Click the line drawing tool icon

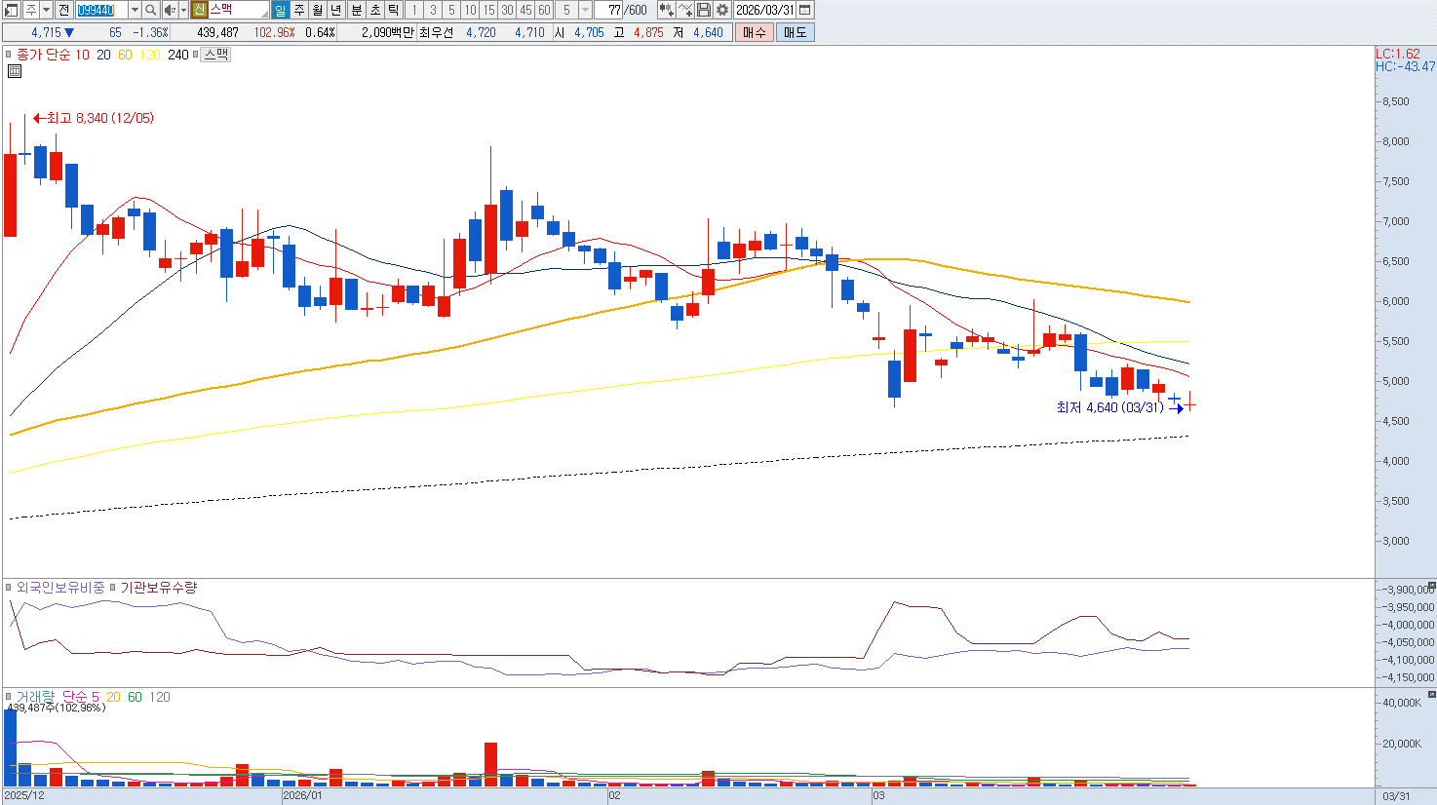685,10
